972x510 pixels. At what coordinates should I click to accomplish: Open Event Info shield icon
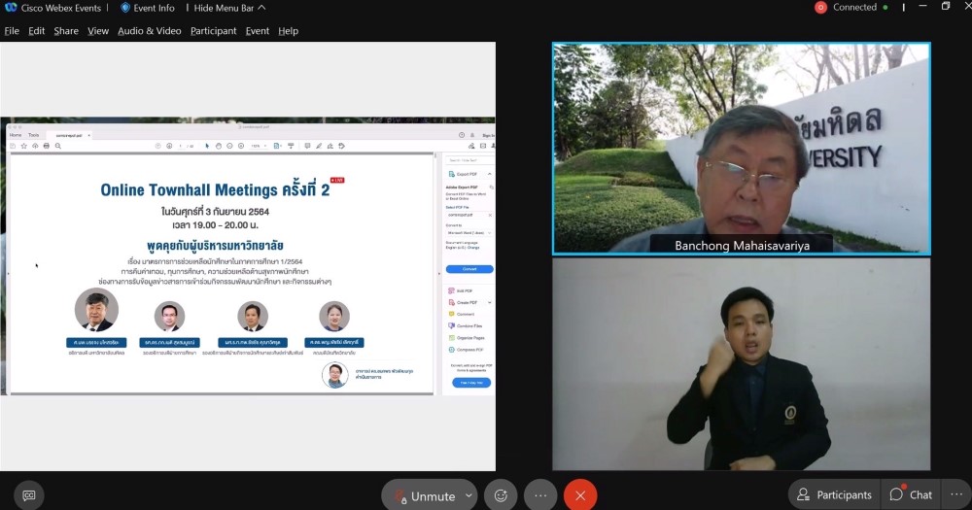[125, 7]
